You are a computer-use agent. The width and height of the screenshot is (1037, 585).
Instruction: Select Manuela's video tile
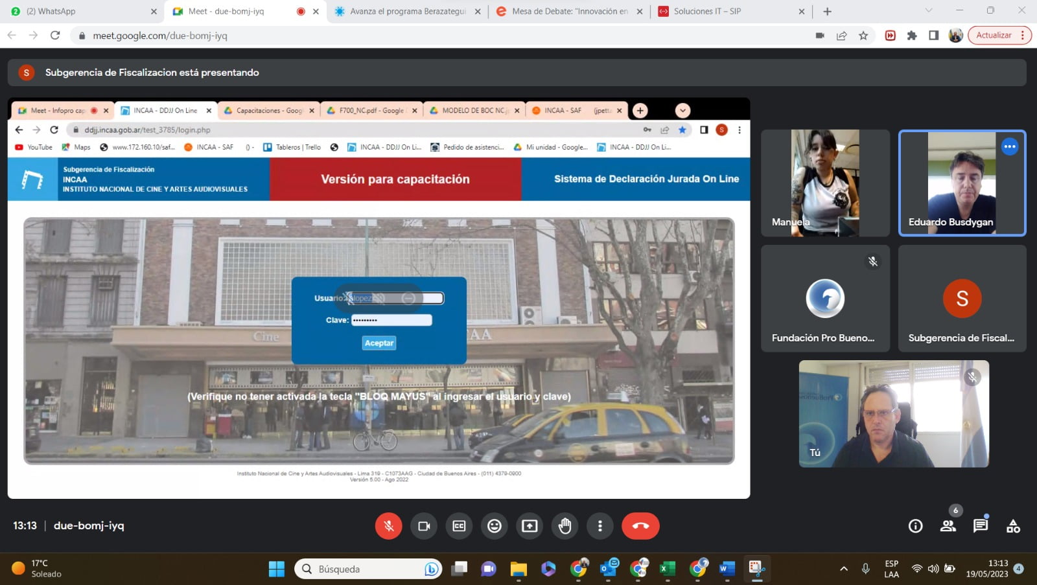(825, 183)
